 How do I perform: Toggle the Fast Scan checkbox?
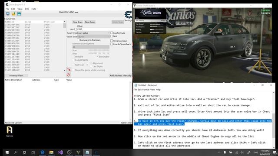point(73,65)
